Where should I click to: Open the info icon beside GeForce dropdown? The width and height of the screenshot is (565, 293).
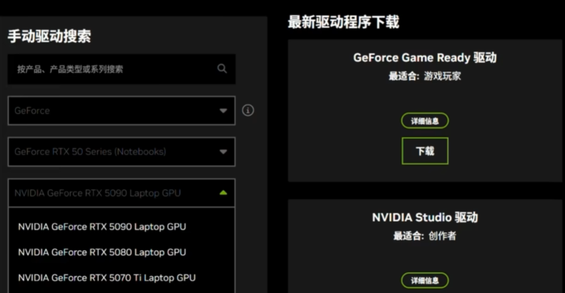[248, 110]
